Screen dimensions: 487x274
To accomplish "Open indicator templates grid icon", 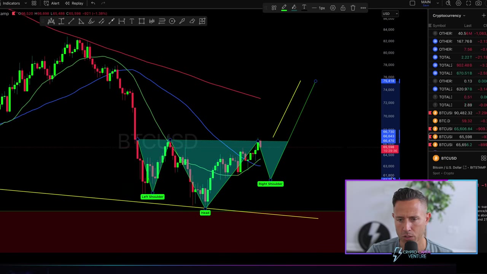I will pos(34,3).
